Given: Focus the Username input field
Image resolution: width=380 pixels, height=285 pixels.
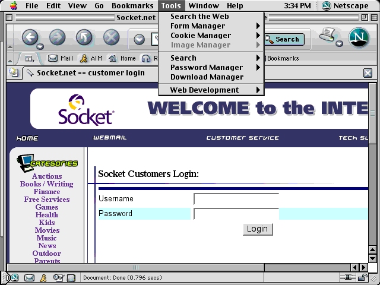Looking at the screenshot, I should (x=236, y=199).
